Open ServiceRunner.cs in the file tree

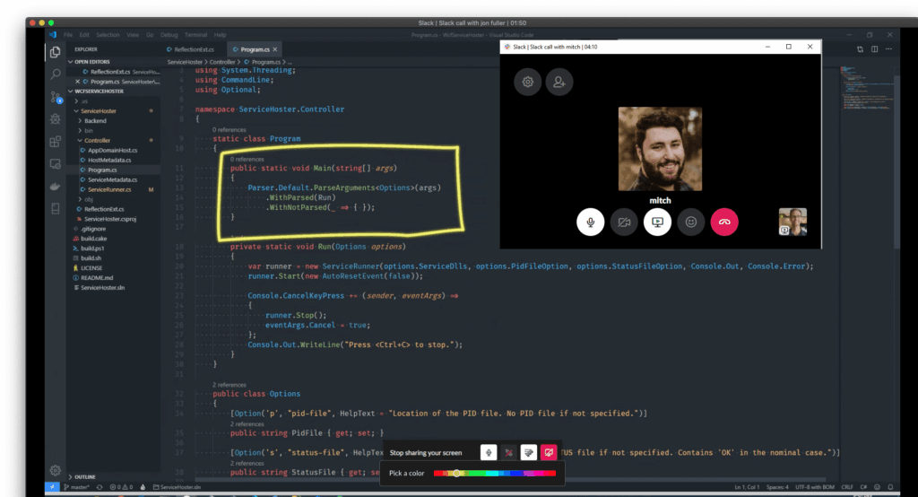(x=109, y=189)
